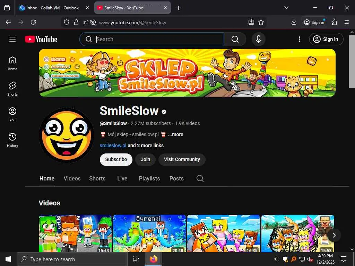
Task: Subscribe to SmileSlow channel
Action: [x=116, y=159]
